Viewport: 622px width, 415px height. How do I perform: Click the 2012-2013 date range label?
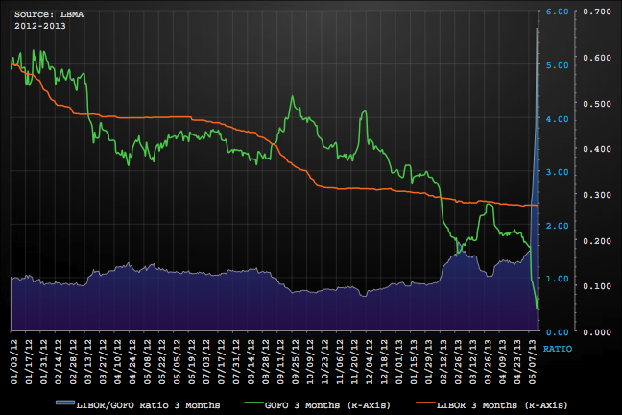tap(36, 23)
